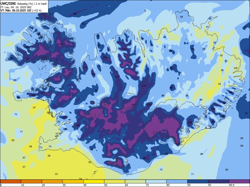Viewport: 250px width, 187px height.
Task: Click the "30" tick label of the color scale
Action: (x=64, y=185)
